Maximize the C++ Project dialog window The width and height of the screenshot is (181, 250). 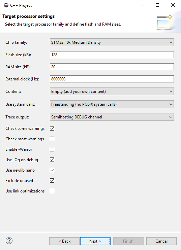[157, 5]
